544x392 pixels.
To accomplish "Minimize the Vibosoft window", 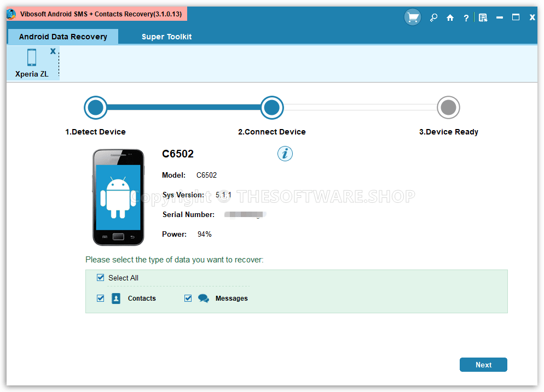I will (500, 17).
